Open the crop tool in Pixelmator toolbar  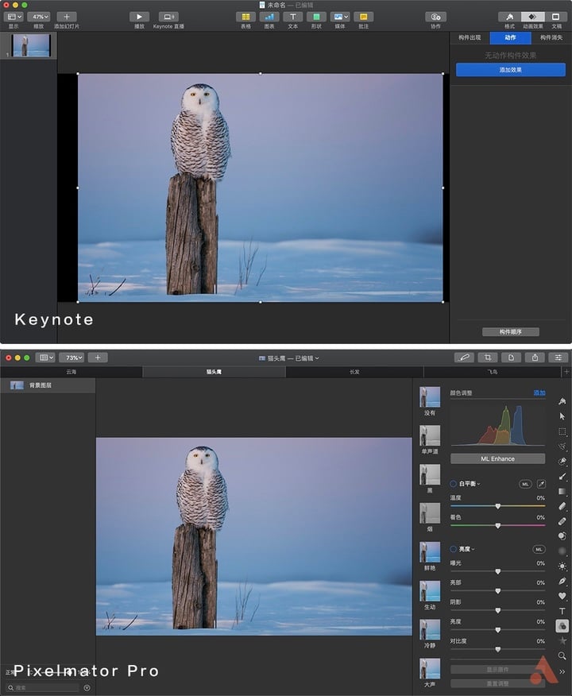pyautogui.click(x=488, y=358)
